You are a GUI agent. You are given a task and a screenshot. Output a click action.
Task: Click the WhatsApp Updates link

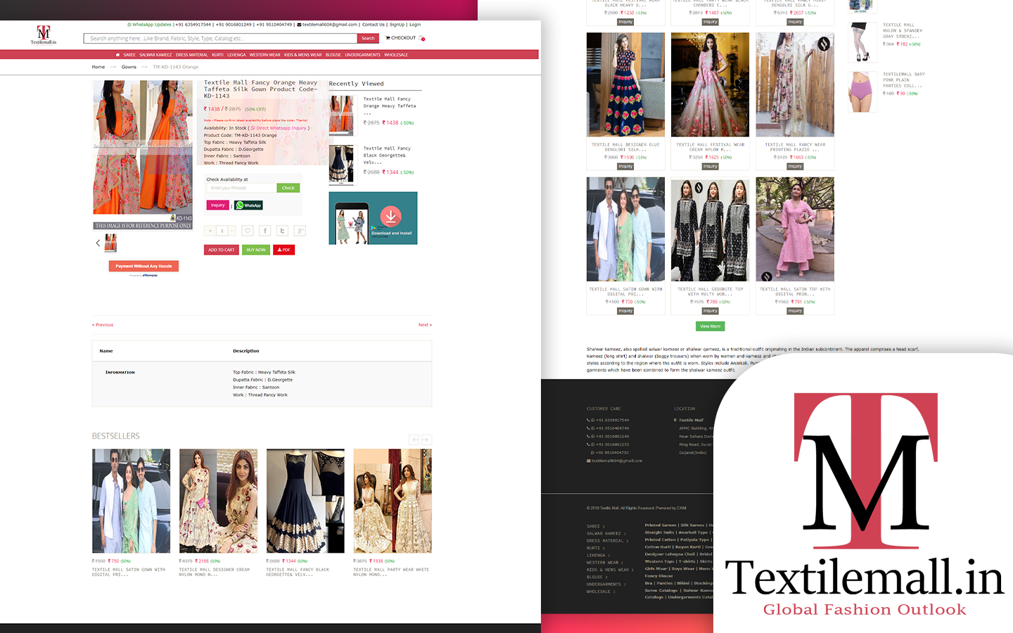pos(150,25)
